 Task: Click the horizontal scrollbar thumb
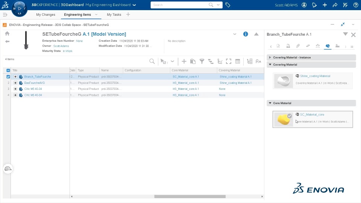pyautogui.click(x=190, y=197)
